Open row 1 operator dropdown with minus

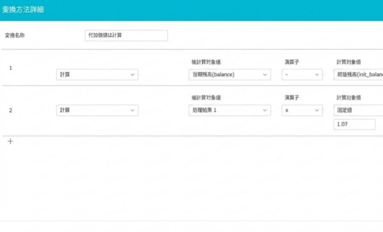302,74
